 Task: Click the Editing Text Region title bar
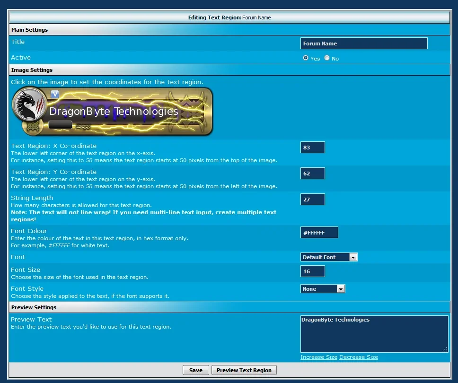click(x=229, y=17)
